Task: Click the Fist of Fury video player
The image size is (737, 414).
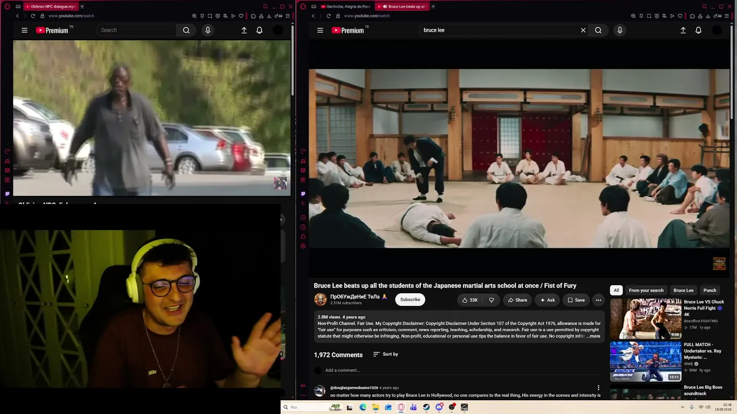Action: 519,159
